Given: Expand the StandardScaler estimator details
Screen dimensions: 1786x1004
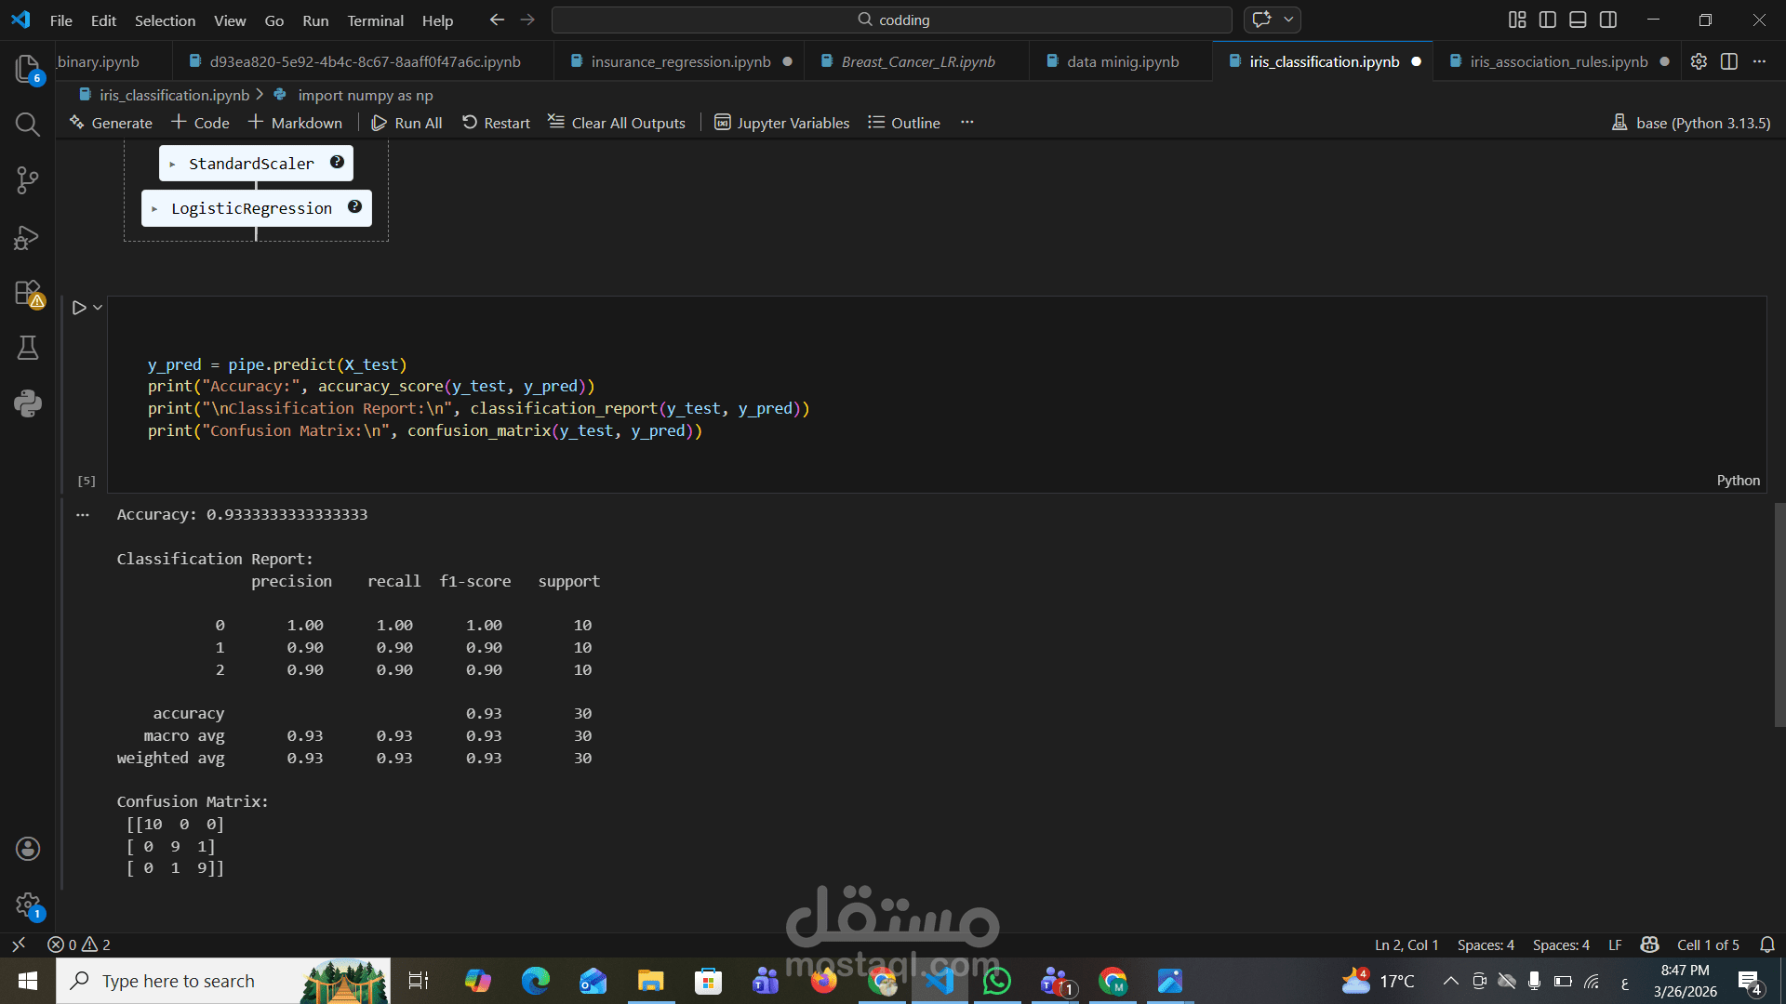Looking at the screenshot, I should coord(251,164).
